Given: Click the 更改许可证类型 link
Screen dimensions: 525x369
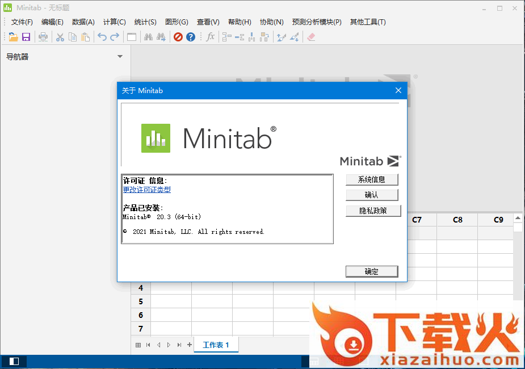Looking at the screenshot, I should tap(146, 190).
